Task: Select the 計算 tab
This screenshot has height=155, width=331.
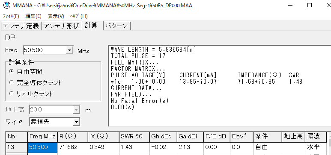Action: coord(91,25)
